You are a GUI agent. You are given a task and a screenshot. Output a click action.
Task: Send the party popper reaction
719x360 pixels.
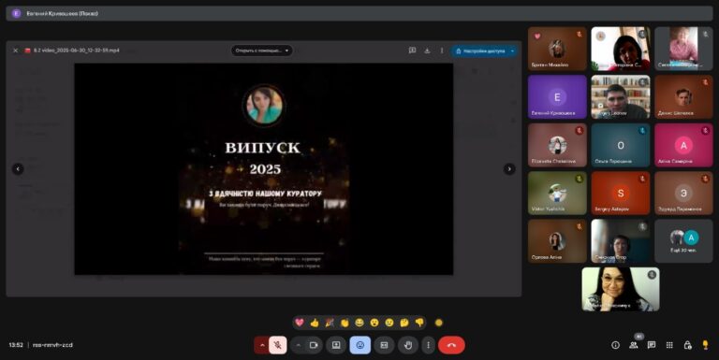tap(330, 323)
